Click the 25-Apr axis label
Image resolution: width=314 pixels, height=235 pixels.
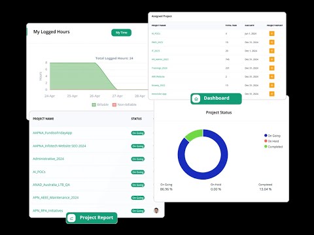72,96
